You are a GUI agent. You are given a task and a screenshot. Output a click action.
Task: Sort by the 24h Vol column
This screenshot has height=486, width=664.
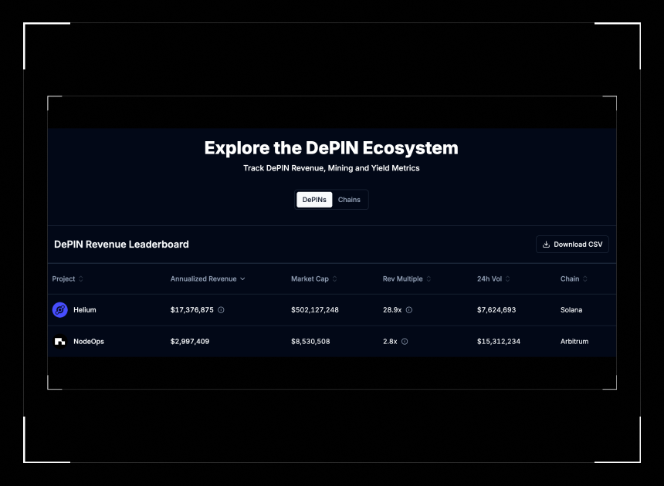(493, 278)
